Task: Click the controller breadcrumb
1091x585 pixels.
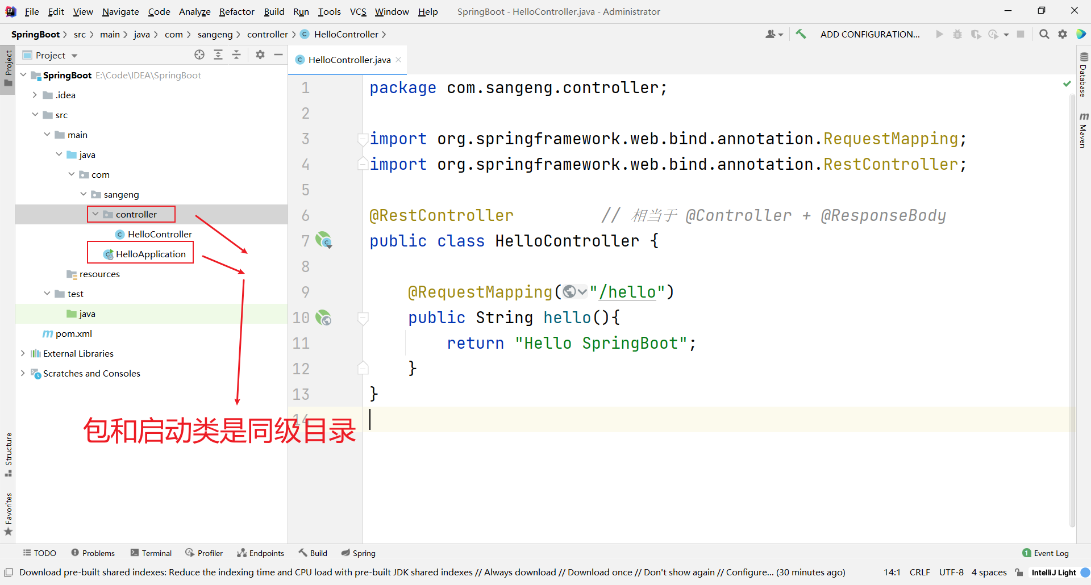Action: coord(268,34)
